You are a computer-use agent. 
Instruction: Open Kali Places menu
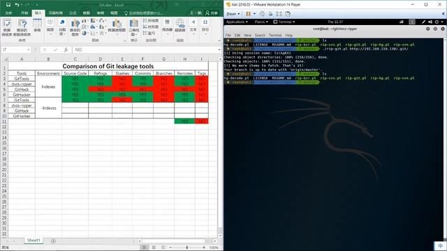click(x=261, y=22)
